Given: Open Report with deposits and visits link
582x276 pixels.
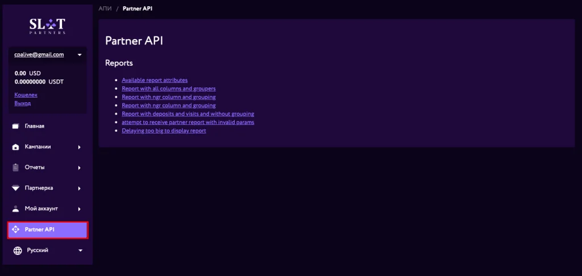Looking at the screenshot, I should click(188, 114).
